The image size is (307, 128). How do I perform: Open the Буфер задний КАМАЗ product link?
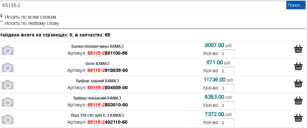point(98,81)
